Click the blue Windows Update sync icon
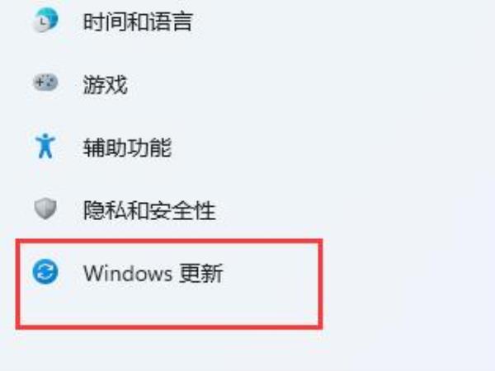 click(45, 272)
